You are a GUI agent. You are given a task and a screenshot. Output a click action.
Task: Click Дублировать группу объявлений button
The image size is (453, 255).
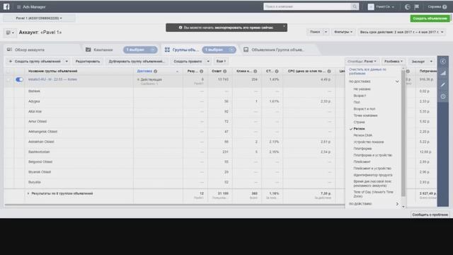[137, 62]
